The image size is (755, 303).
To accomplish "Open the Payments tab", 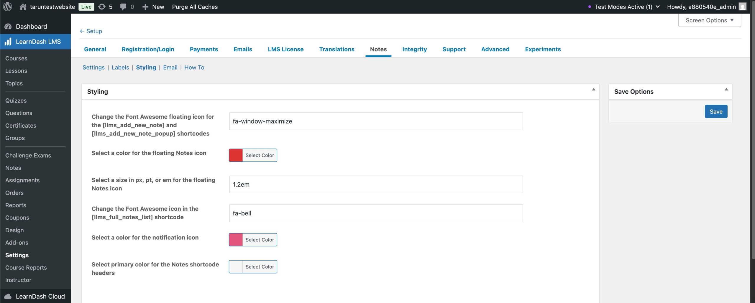I will coord(204,49).
